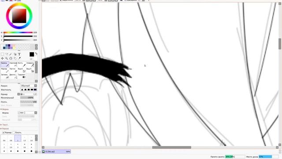The image size is (282, 159).
Task: Expand the Текст. texture section
Action: 4,125
